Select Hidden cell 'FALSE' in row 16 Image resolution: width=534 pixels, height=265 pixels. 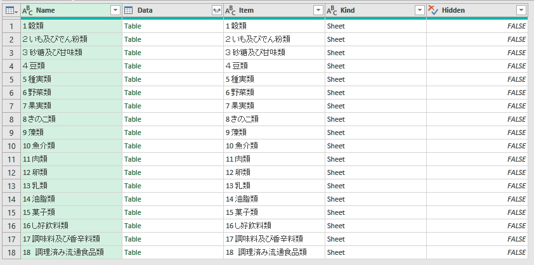pyautogui.click(x=477, y=226)
